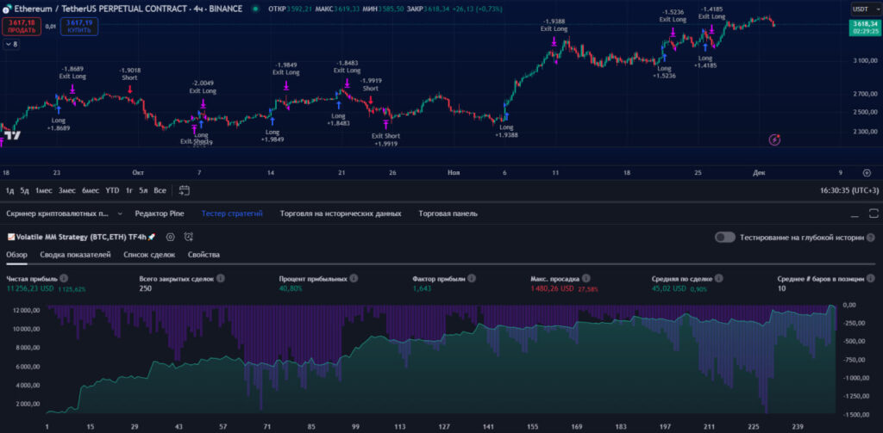
Task: Click the max drawdown value 1 480,26 USD
Action: coord(552,288)
